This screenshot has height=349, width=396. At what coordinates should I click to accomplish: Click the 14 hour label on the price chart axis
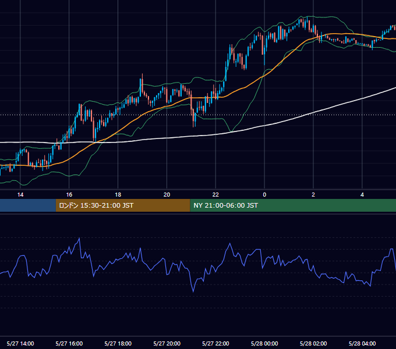20,195
